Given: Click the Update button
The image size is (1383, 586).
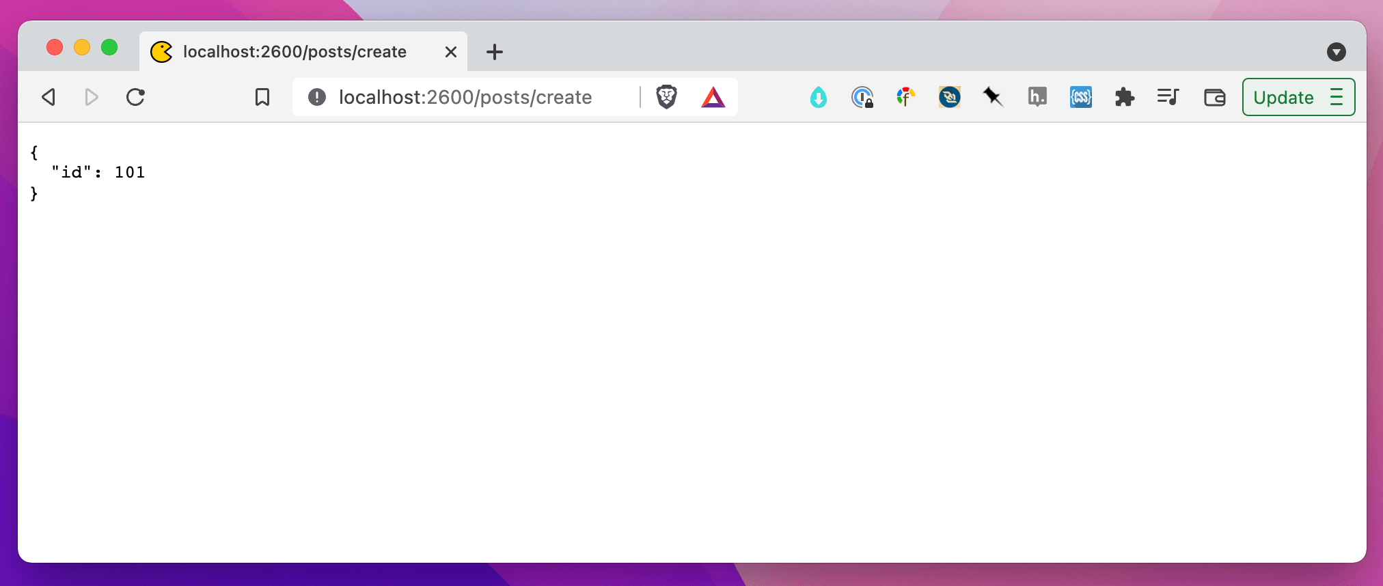Looking at the screenshot, I should tap(1284, 97).
